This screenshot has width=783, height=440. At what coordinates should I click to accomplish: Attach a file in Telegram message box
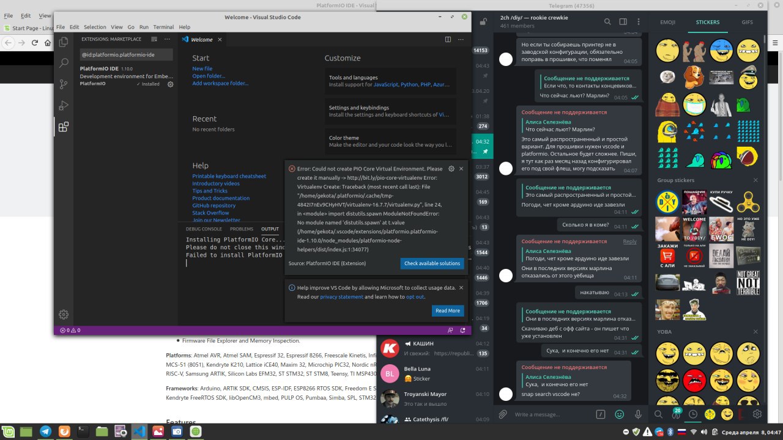coord(503,414)
